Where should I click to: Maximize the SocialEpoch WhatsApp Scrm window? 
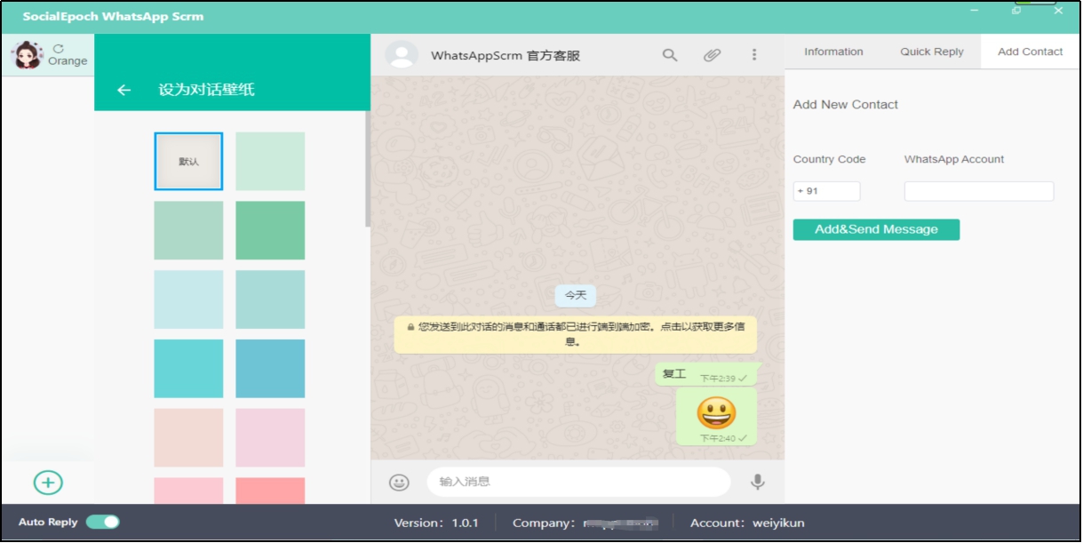(x=1016, y=11)
